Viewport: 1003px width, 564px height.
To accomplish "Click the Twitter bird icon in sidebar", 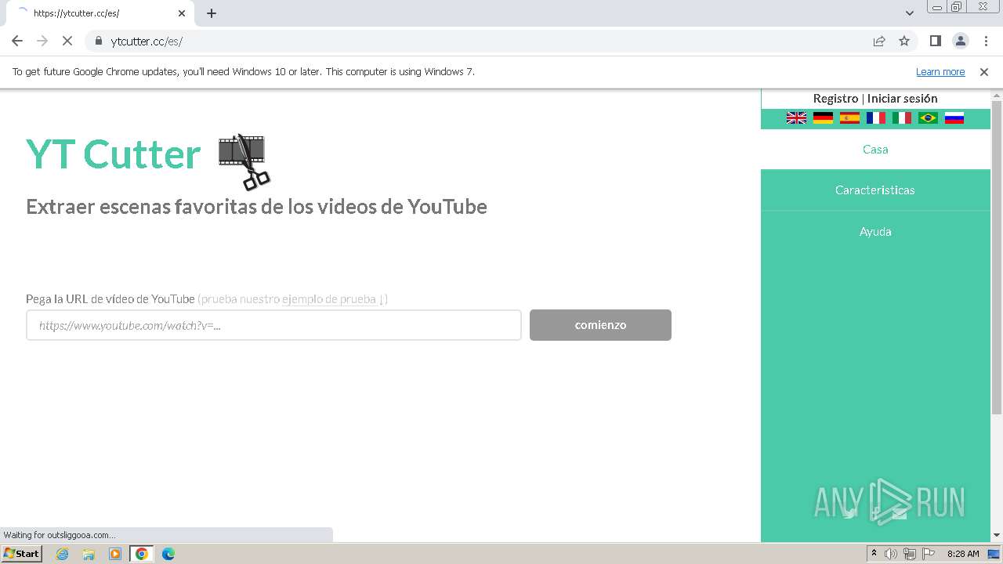I will point(850,514).
